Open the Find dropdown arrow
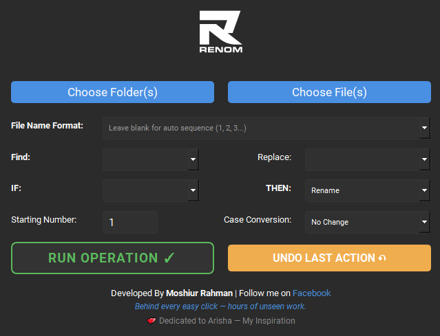Viewport: 440px width, 336px height. (x=193, y=159)
